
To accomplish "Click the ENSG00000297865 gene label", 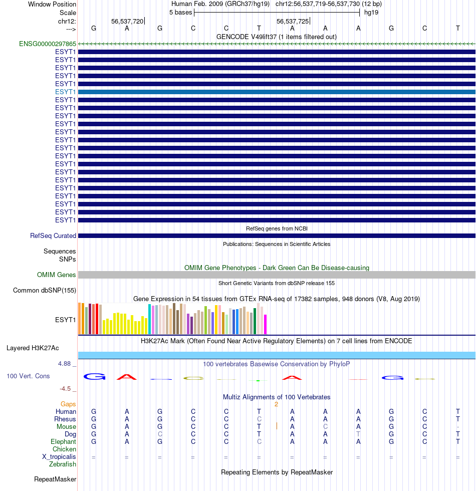I will [48, 44].
